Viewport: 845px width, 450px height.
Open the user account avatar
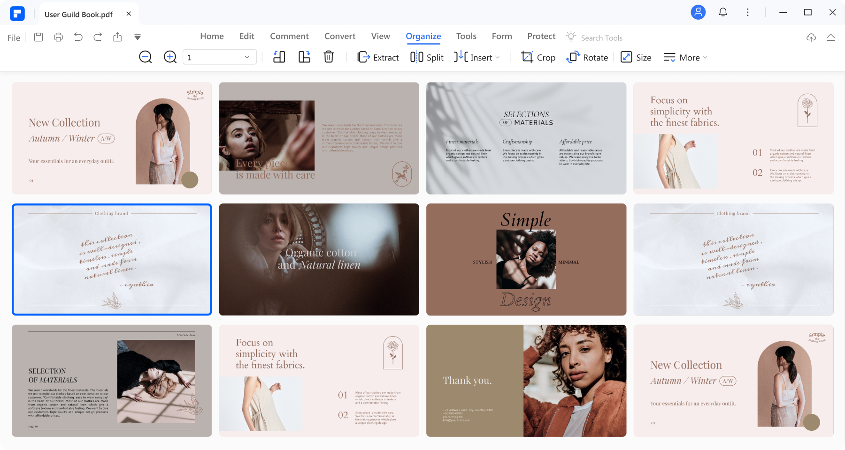pos(698,12)
